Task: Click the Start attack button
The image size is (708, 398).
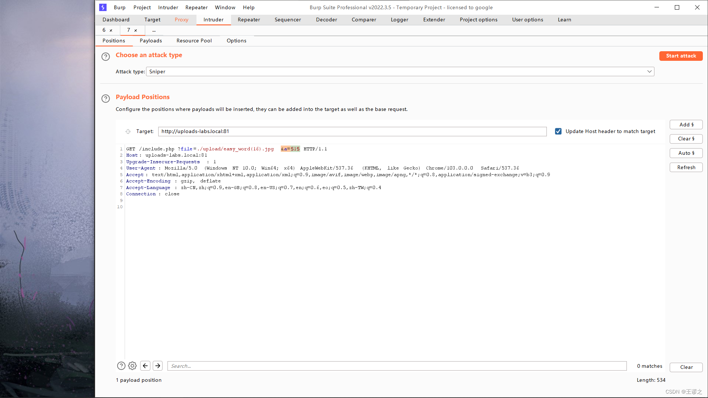Action: point(681,56)
